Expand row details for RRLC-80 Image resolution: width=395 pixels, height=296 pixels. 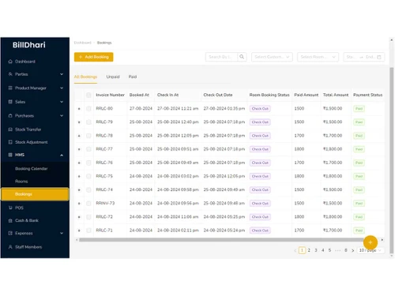coord(79,109)
